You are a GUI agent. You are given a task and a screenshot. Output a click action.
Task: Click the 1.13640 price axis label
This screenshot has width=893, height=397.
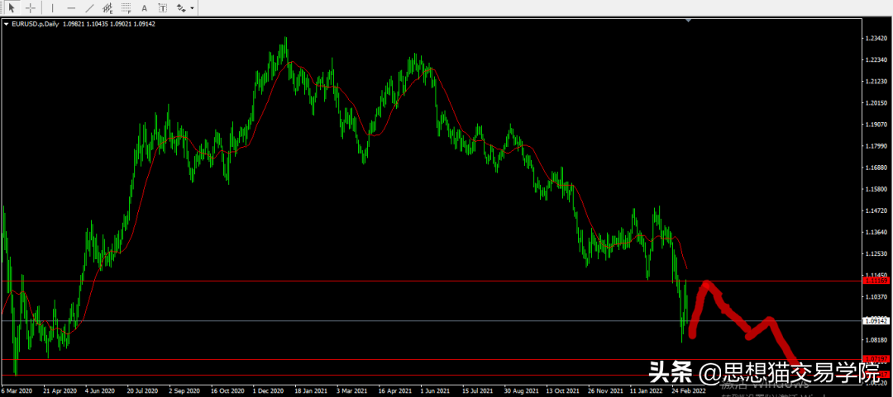[x=876, y=232]
